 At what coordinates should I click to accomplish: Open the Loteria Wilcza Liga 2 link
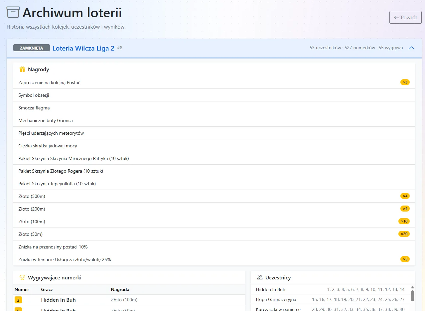83,48
